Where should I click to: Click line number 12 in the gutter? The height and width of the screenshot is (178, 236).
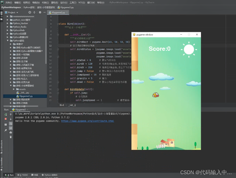[x=50, y=46]
